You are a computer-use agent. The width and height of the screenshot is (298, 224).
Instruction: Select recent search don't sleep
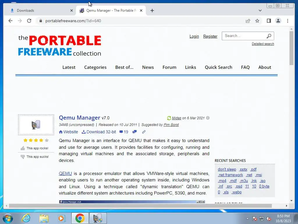pyautogui.click(x=227, y=169)
